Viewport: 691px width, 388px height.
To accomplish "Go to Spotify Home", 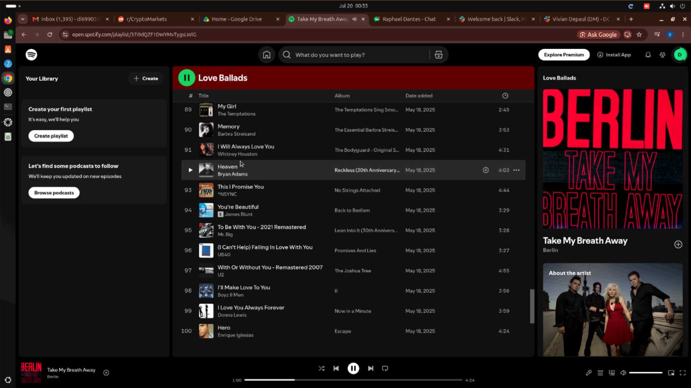I will click(266, 55).
